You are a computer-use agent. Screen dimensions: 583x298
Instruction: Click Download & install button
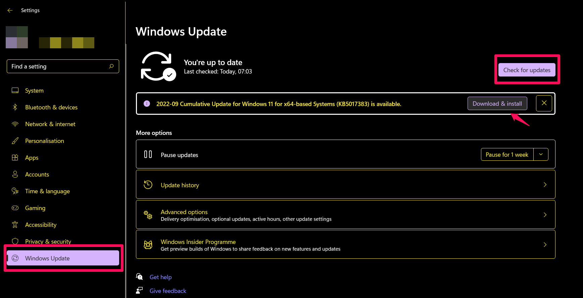point(497,103)
